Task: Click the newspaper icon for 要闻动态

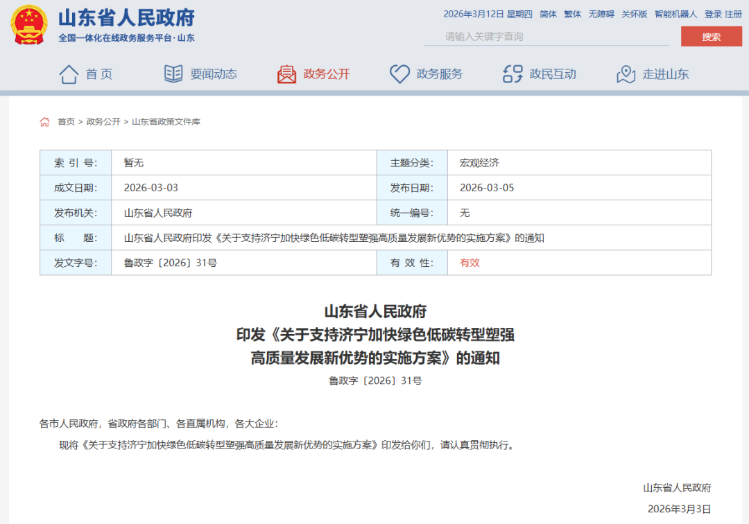Action: [173, 74]
